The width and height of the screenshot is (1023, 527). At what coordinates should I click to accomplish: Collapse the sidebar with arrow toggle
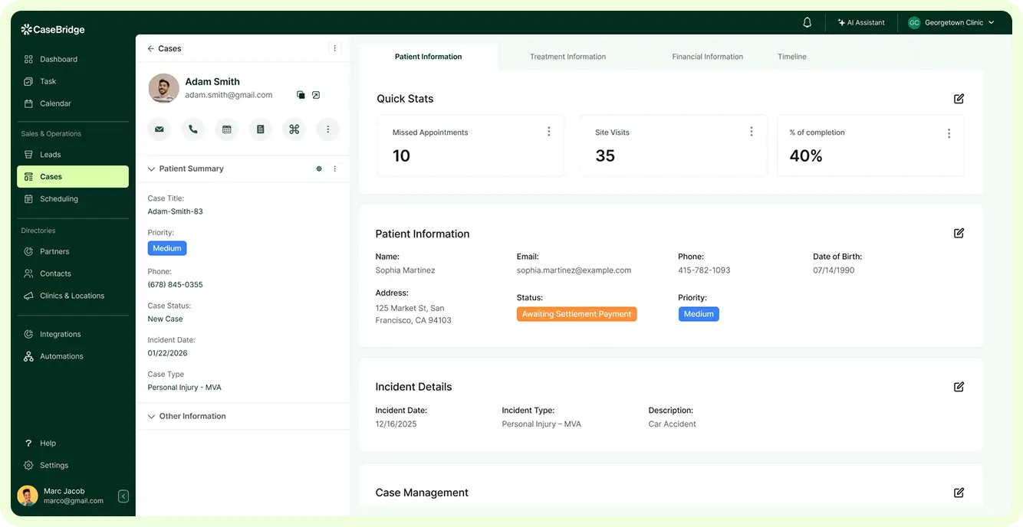(x=123, y=496)
